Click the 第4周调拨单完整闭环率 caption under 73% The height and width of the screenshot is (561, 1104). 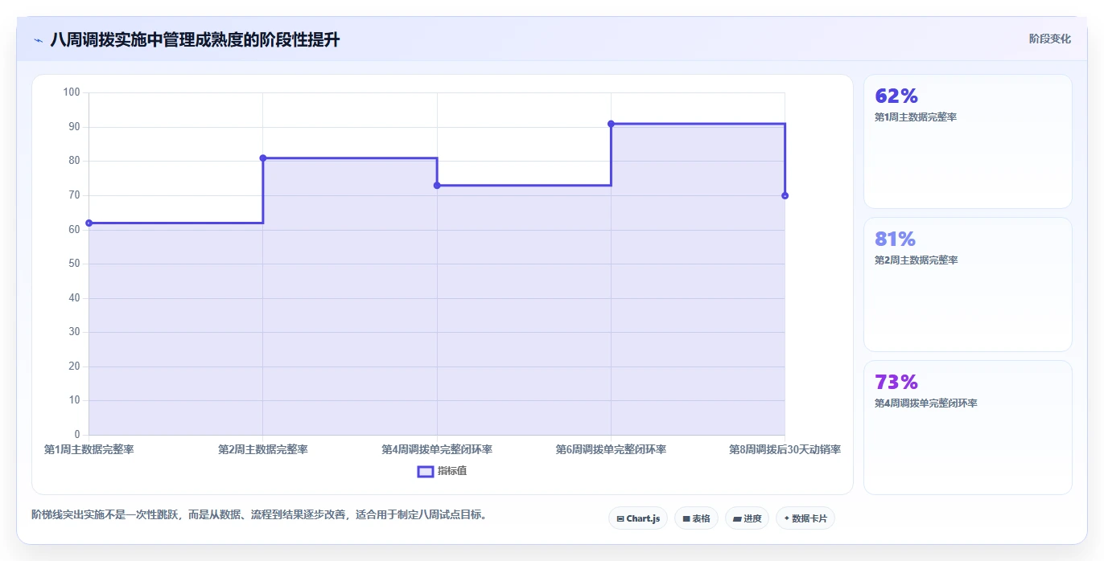[x=926, y=403]
